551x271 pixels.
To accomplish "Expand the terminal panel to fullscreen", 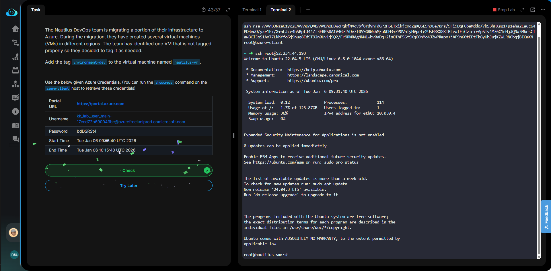I will tap(522, 10).
